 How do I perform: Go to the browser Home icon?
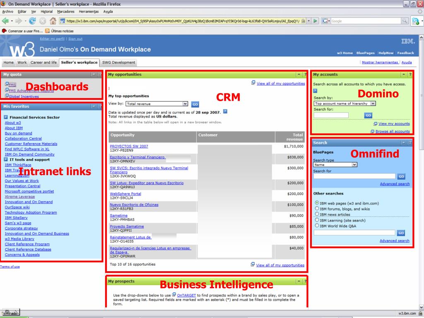tap(53, 21)
